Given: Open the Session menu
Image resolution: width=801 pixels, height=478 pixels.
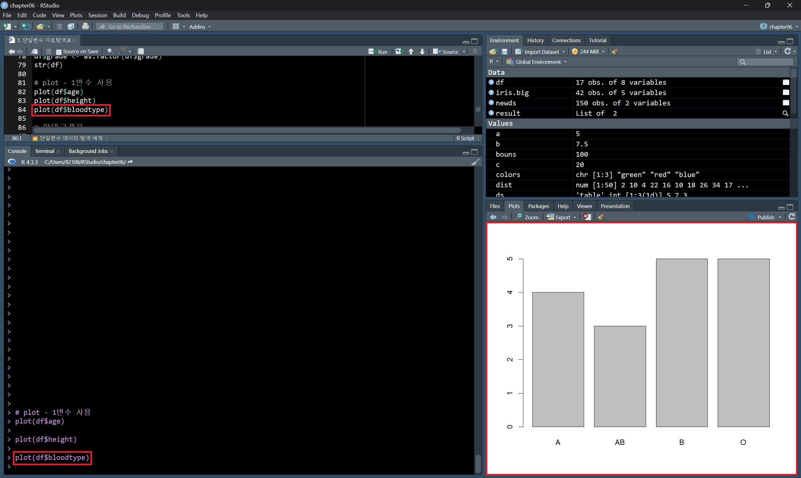Looking at the screenshot, I should tap(97, 15).
